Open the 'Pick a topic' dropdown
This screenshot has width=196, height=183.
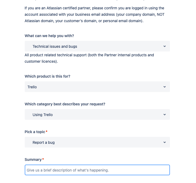(x=97, y=142)
